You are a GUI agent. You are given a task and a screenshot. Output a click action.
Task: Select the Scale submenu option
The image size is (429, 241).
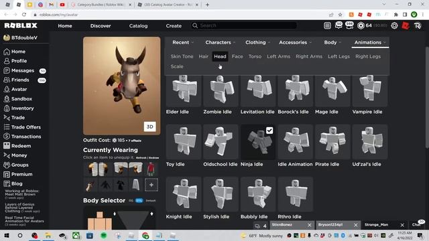(177, 66)
